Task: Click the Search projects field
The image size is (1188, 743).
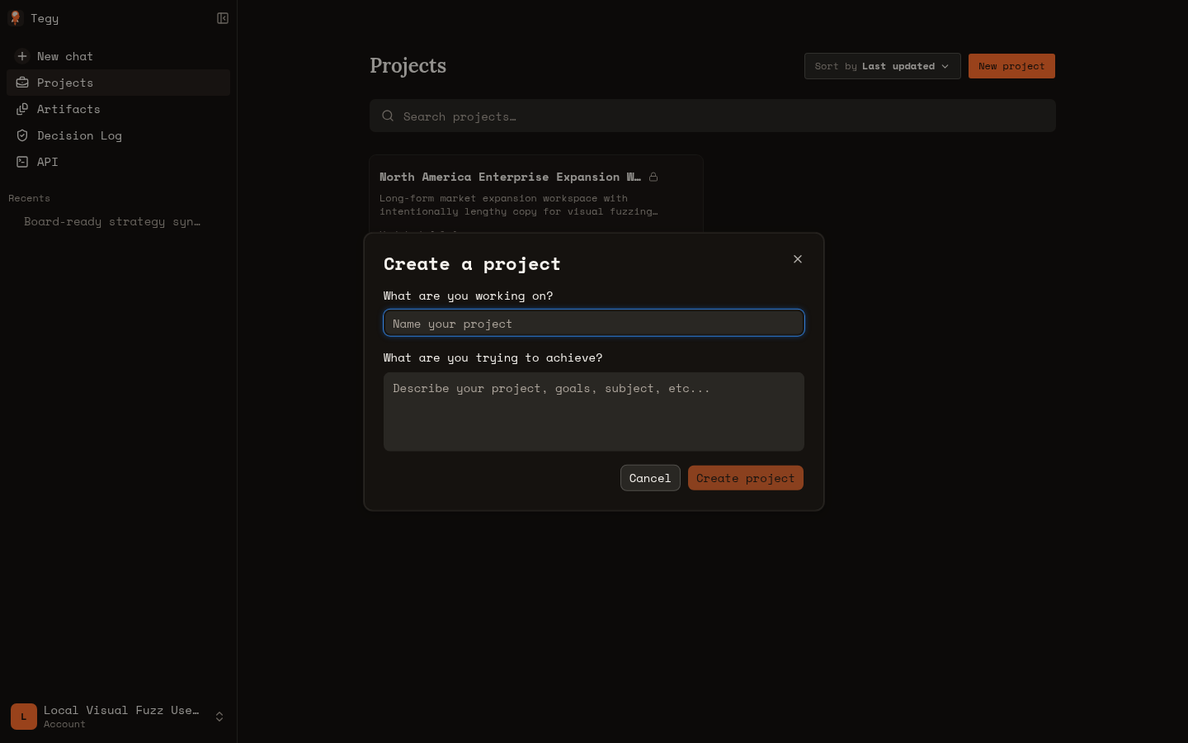Action: click(x=713, y=116)
